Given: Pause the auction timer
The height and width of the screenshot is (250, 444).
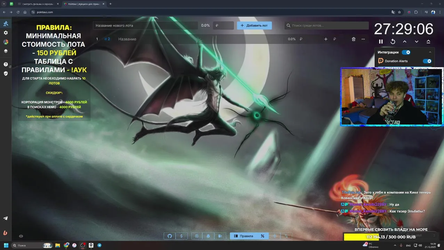Looking at the screenshot, I should click(x=381, y=41).
